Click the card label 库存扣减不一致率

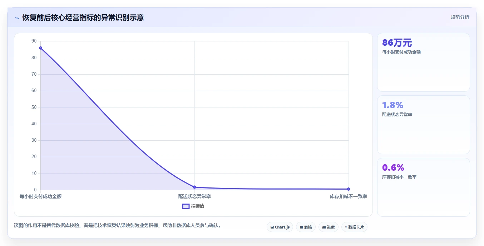(399, 177)
